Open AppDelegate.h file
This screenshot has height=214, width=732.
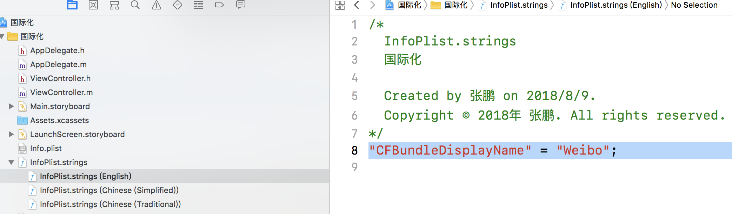57,50
